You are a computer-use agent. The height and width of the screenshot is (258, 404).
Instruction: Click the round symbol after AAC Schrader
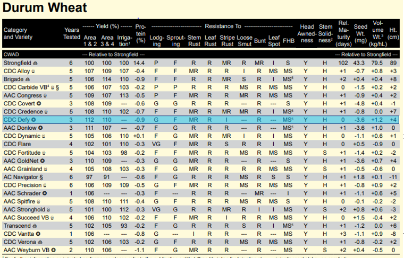(45, 193)
